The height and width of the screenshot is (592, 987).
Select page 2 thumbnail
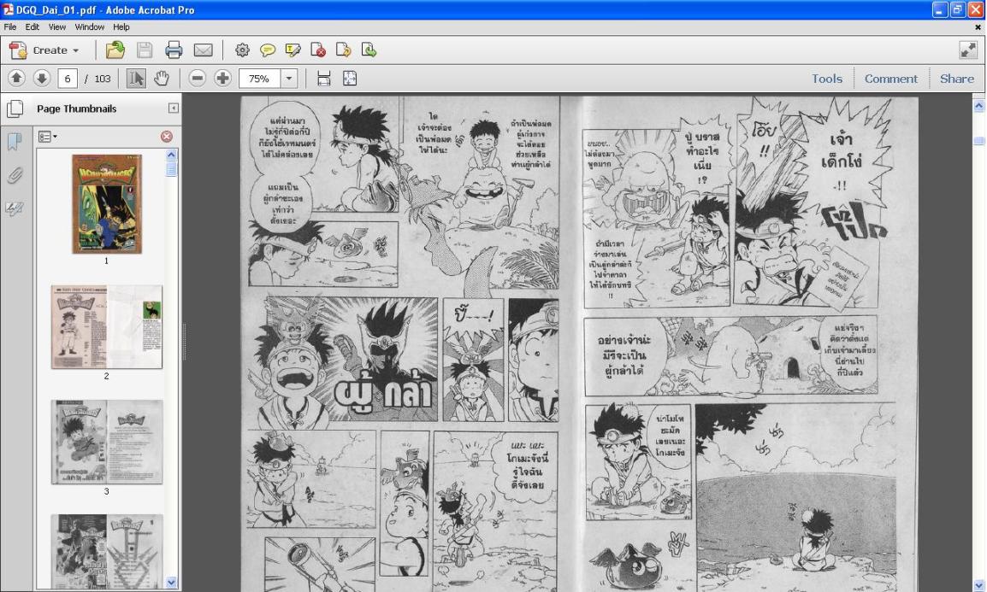(x=106, y=327)
